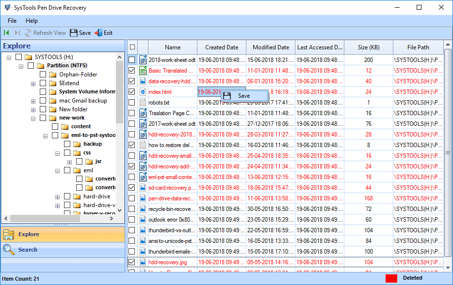Click the folder icon of the content folder

pyautogui.click(x=65, y=127)
